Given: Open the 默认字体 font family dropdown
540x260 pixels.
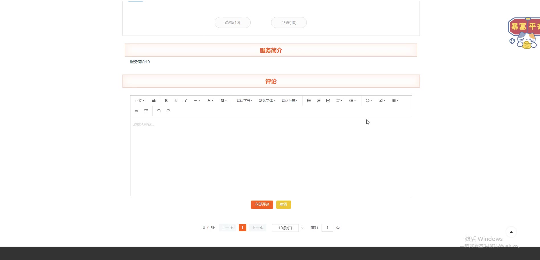Looking at the screenshot, I should pos(267,100).
